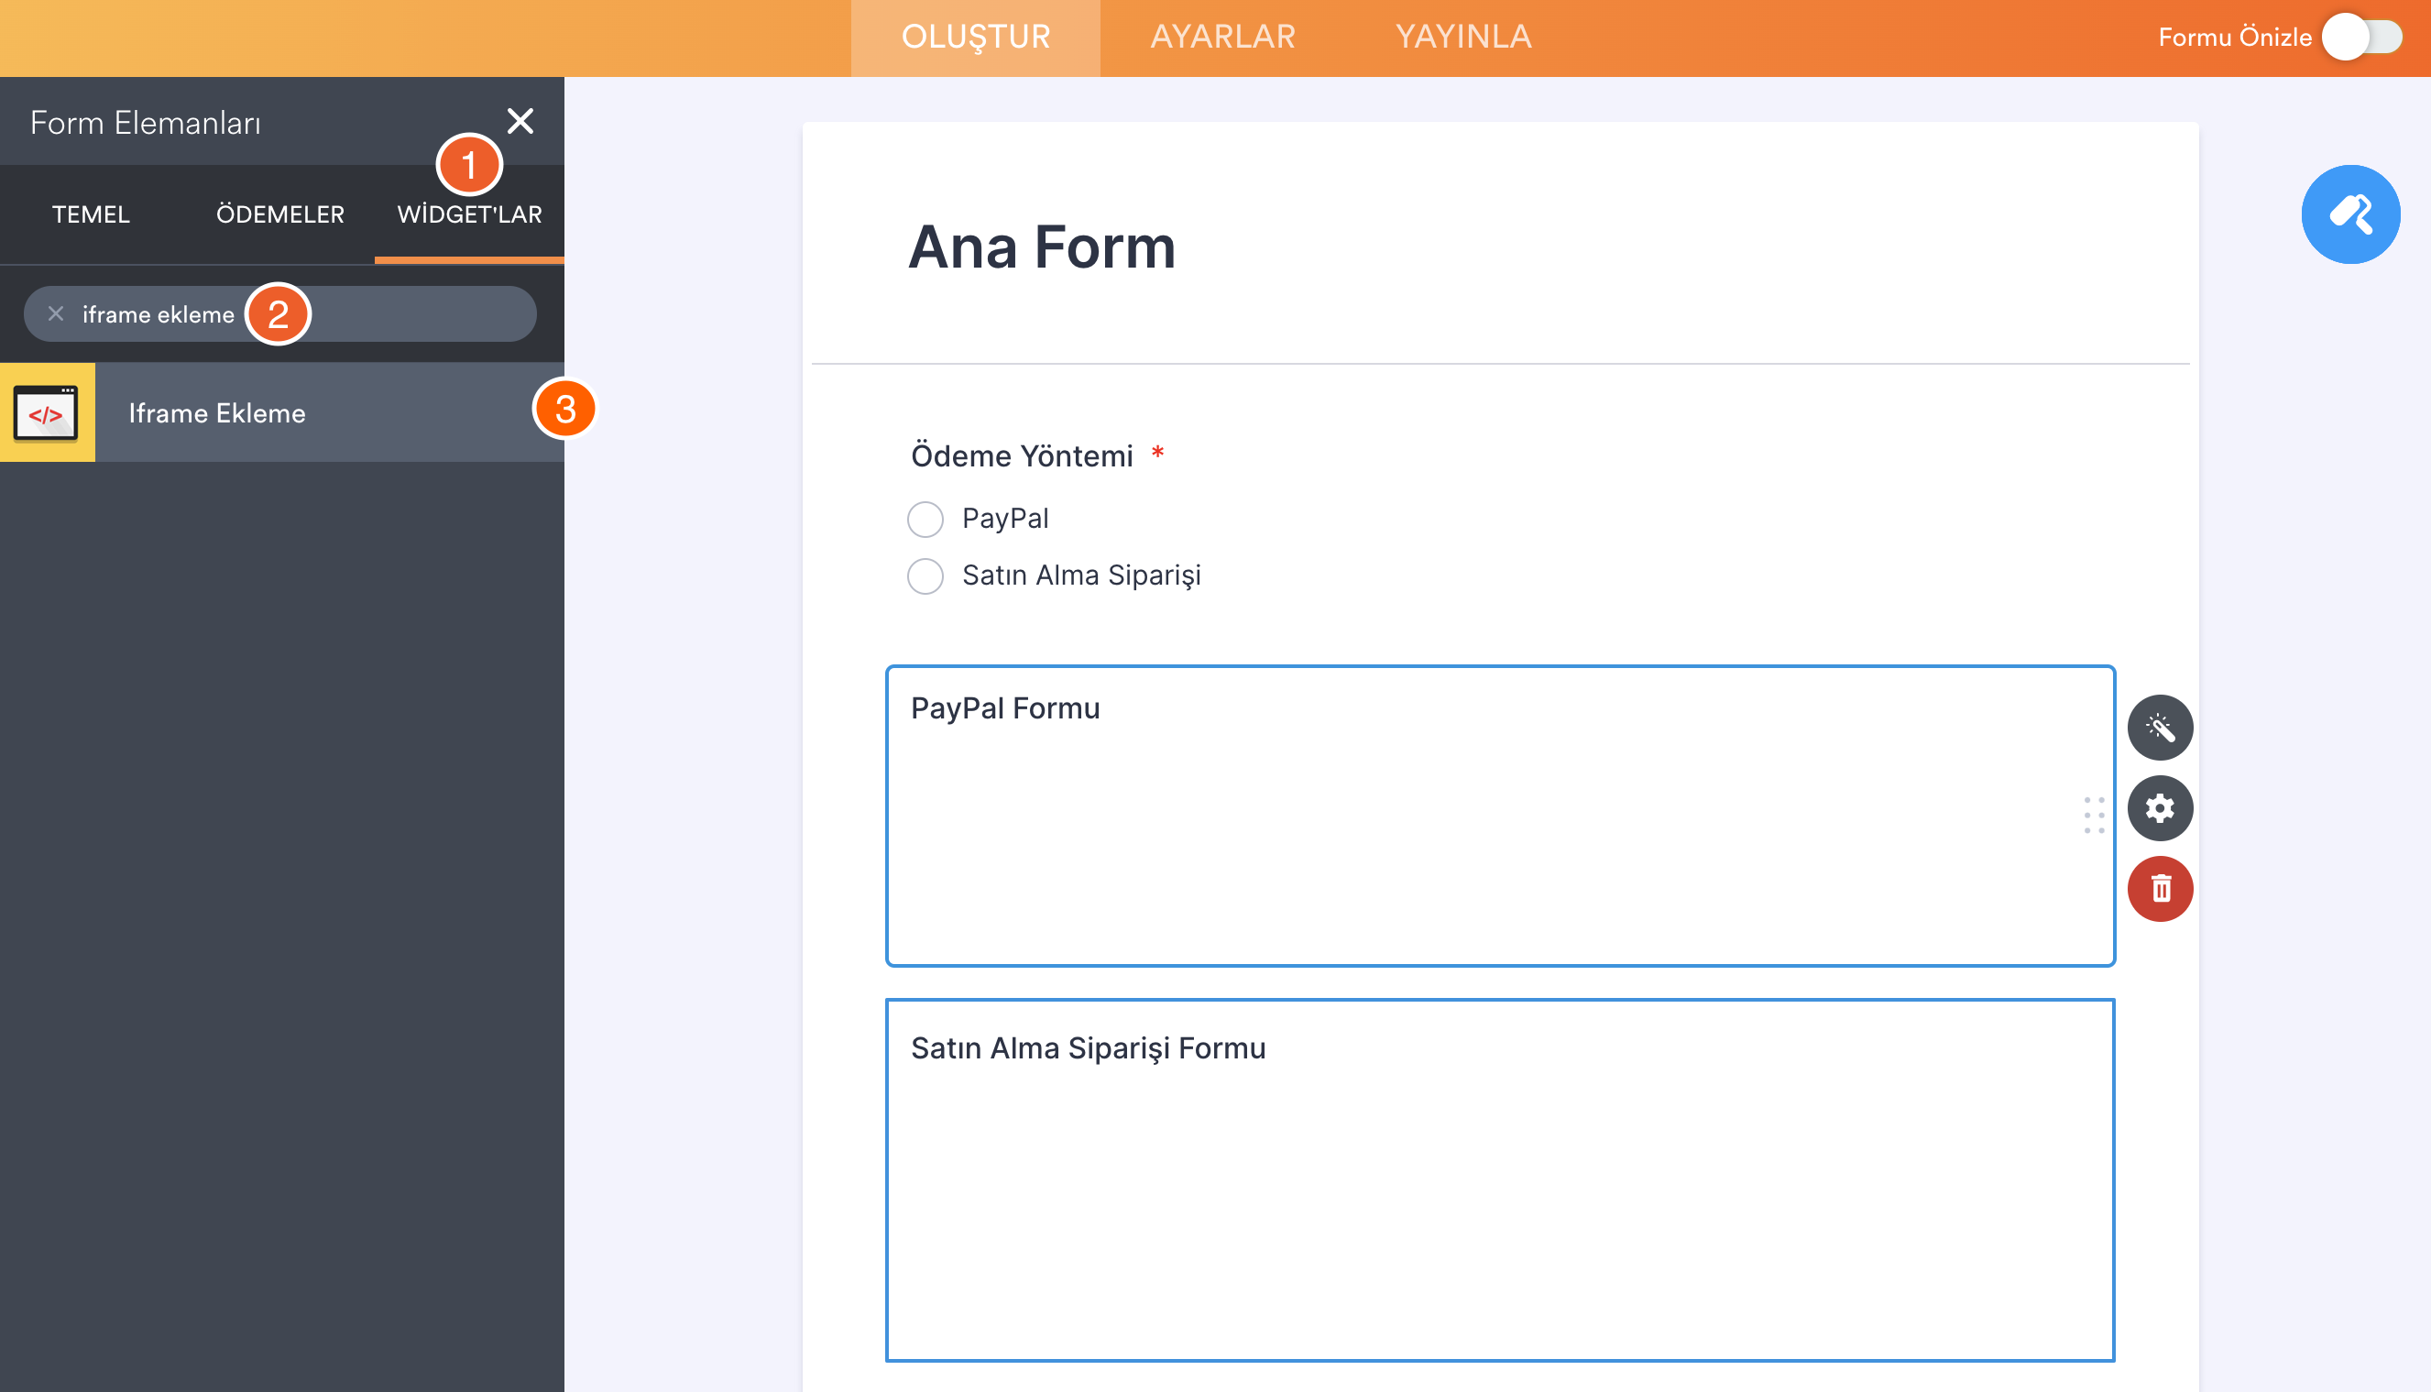This screenshot has width=2431, height=1392.
Task: Go to the YAYINLA top menu
Action: pos(1463,38)
